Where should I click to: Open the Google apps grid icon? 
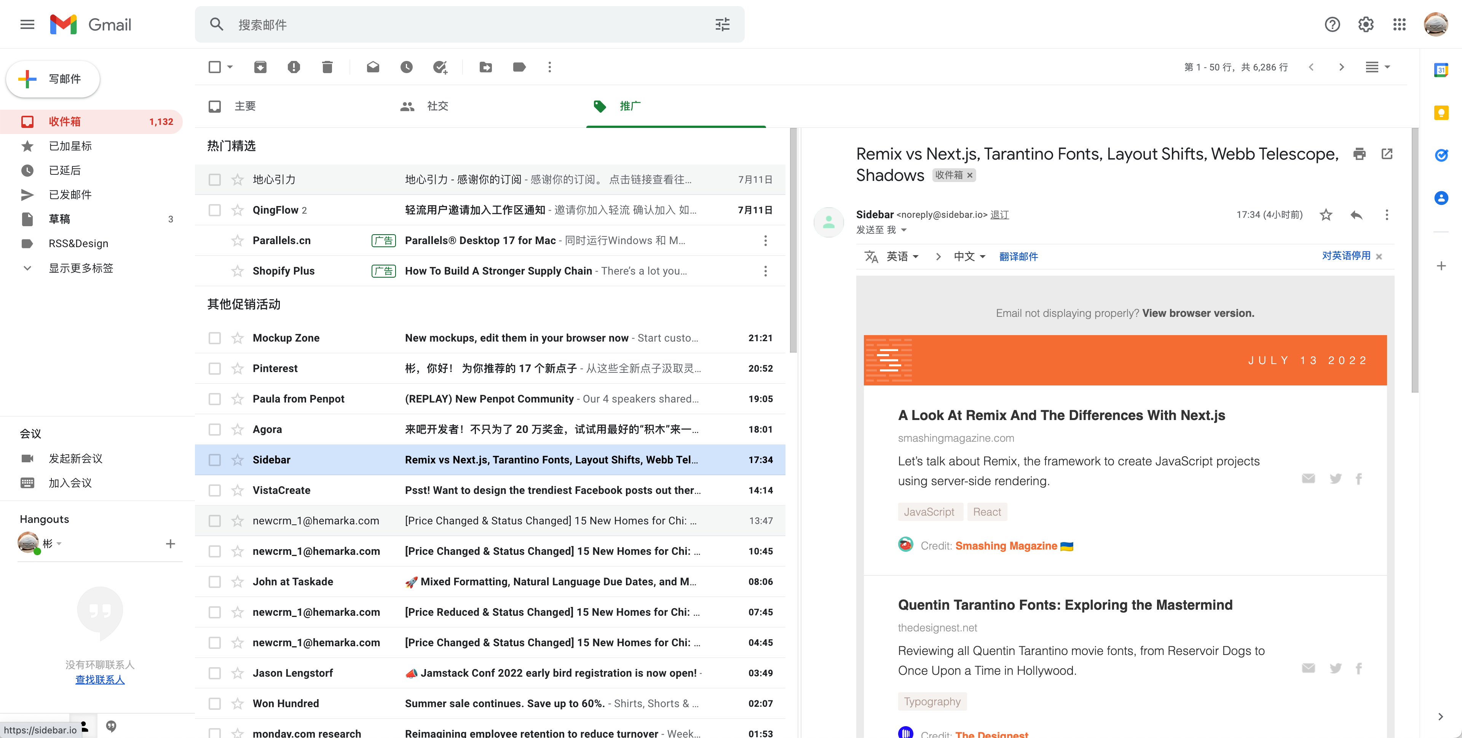tap(1399, 24)
